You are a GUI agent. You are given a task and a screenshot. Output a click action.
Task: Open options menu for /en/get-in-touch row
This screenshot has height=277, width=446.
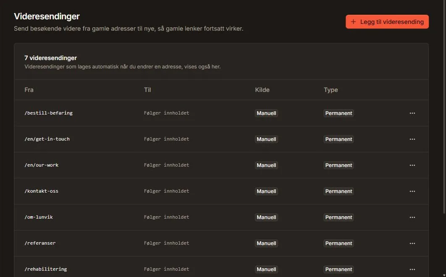pyautogui.click(x=412, y=139)
